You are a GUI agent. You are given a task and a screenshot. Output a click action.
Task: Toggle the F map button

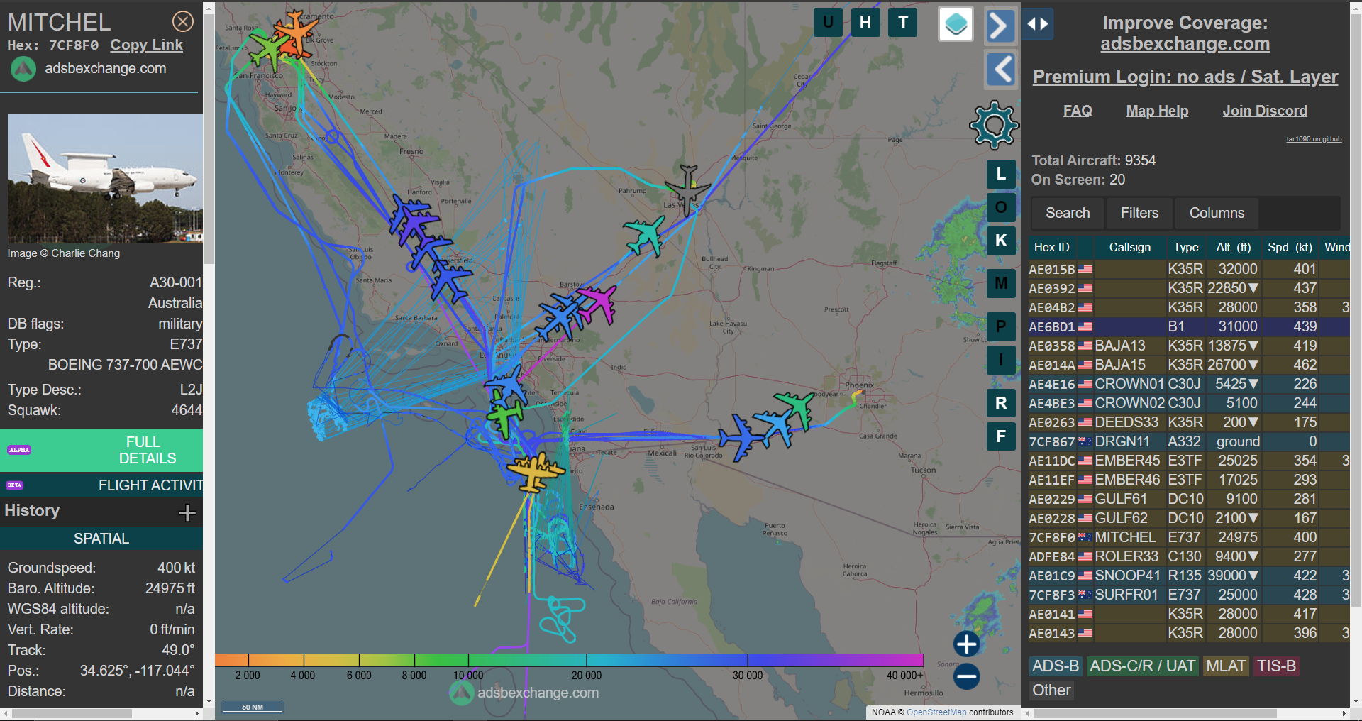pos(1001,436)
